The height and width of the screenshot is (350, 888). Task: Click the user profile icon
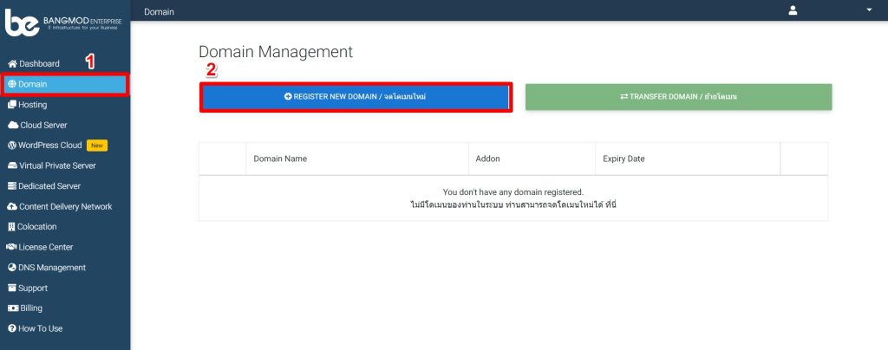(x=792, y=10)
